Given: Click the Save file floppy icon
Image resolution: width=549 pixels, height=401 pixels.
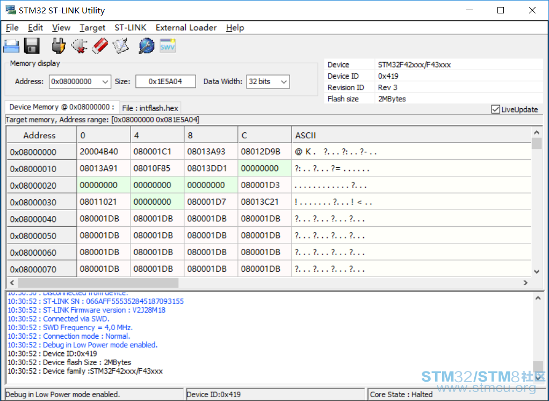Looking at the screenshot, I should tap(32, 46).
